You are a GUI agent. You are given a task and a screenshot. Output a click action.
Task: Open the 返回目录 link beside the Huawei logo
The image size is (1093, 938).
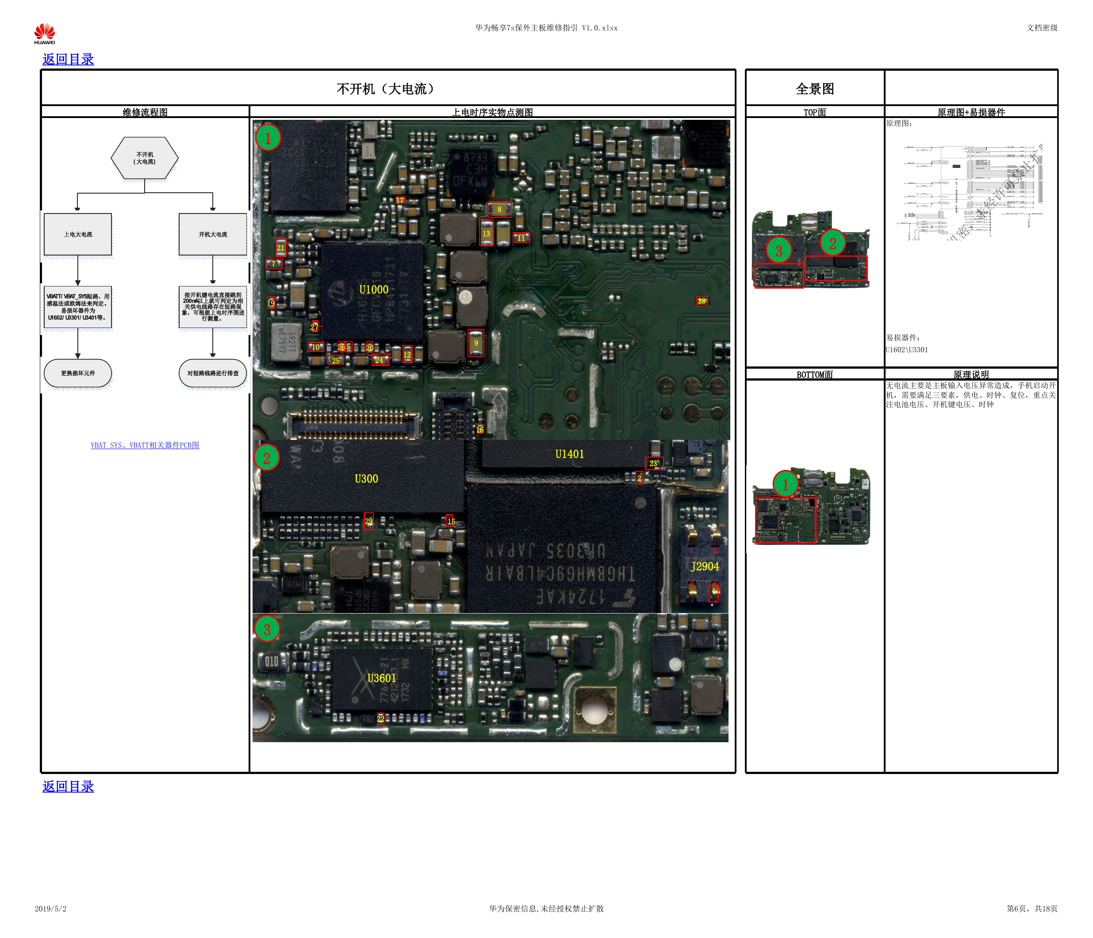point(68,59)
